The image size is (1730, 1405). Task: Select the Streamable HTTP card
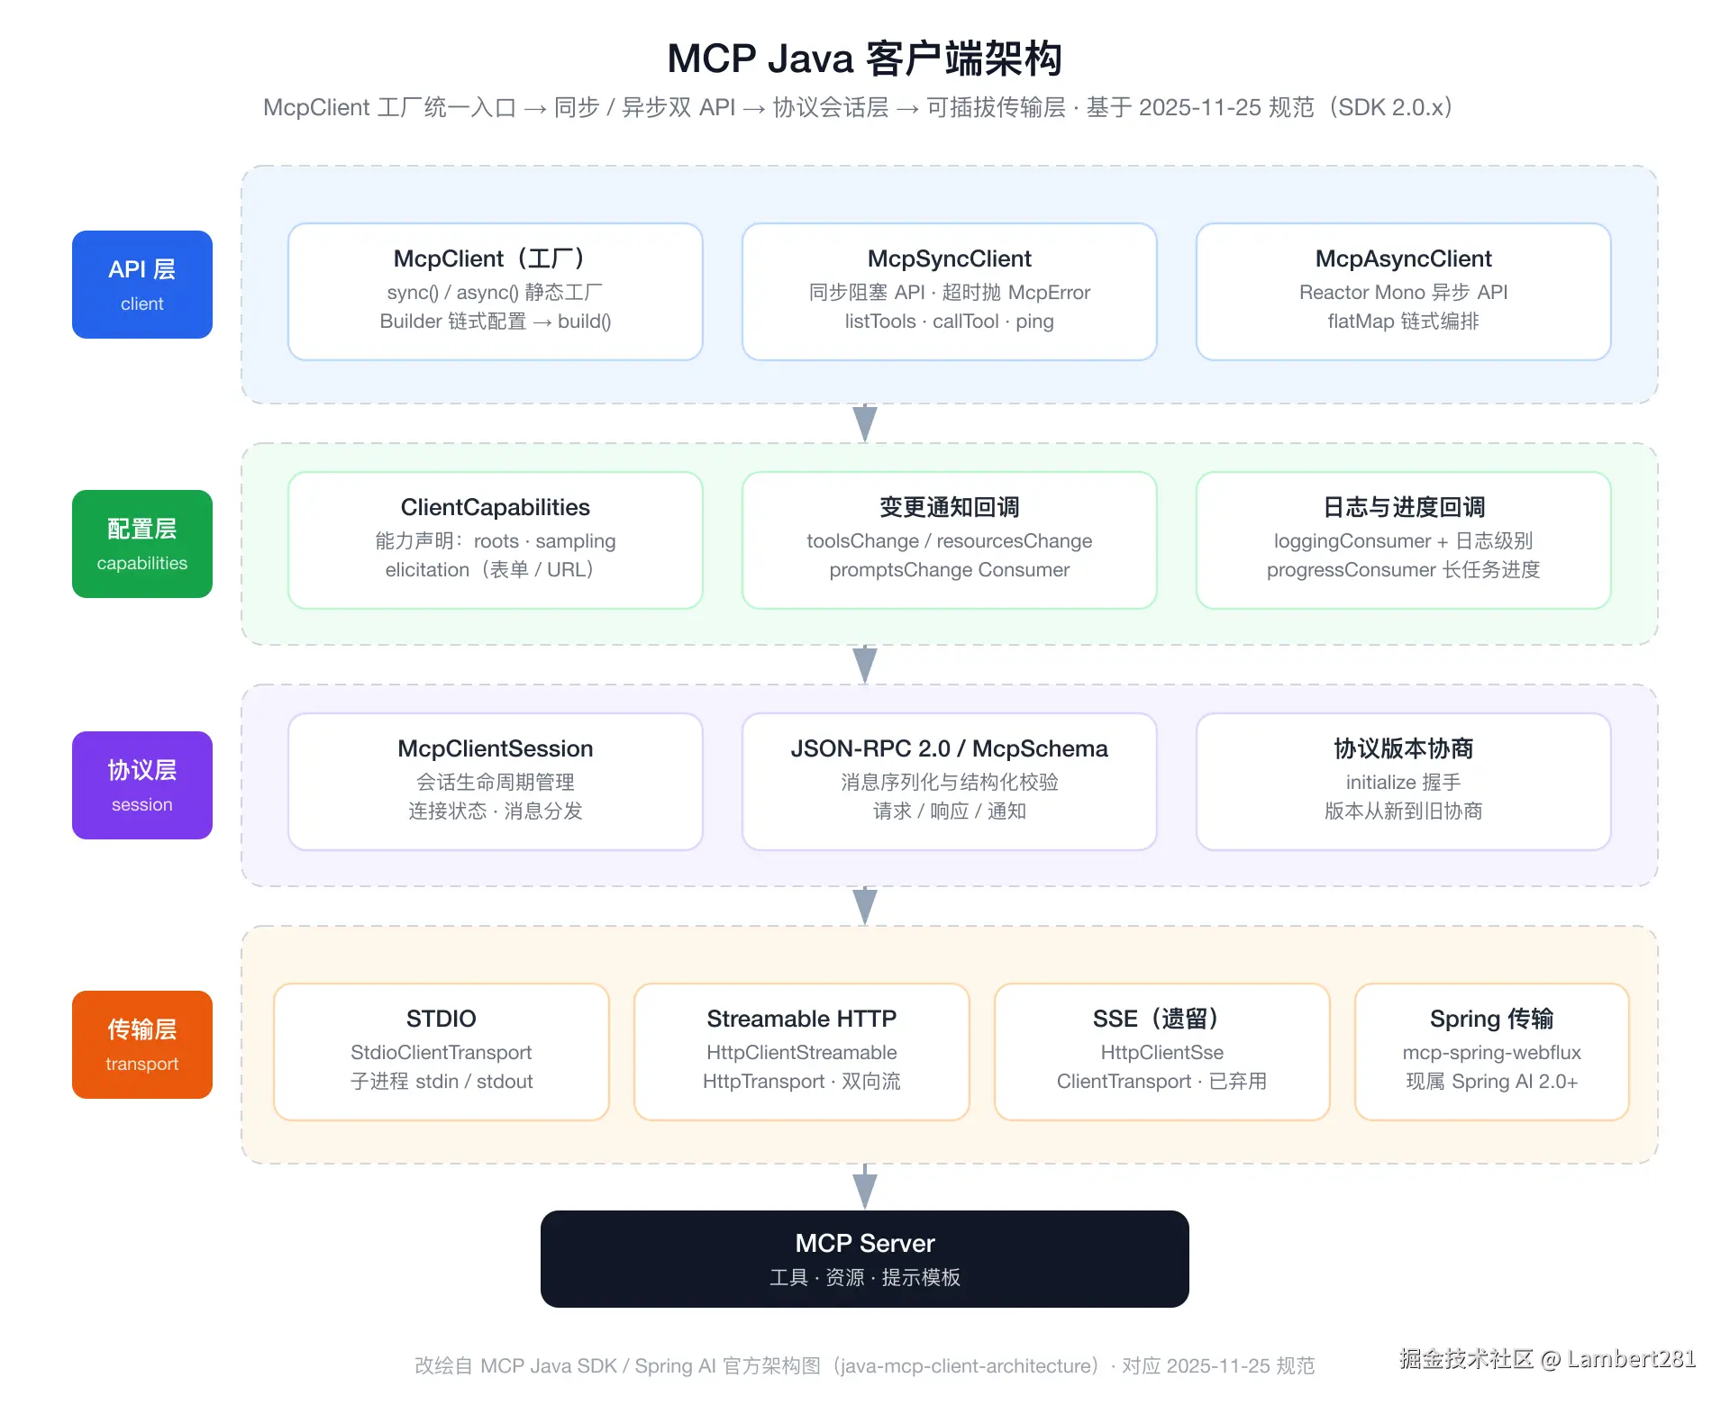pos(802,1052)
